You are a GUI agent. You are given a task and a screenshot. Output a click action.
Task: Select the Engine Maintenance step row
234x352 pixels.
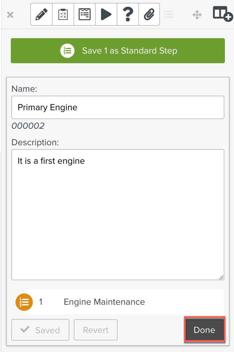point(124,302)
